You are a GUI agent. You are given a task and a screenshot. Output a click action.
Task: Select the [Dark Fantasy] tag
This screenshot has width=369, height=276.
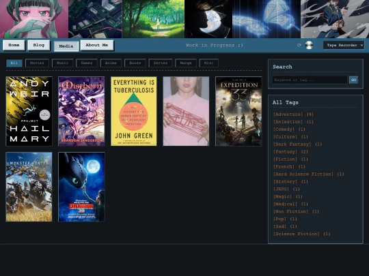tap(292, 144)
